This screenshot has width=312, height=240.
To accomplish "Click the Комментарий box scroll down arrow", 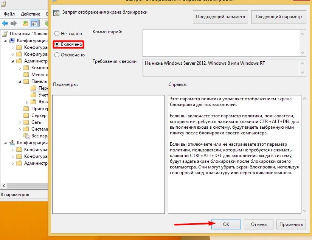I will coord(303,53).
